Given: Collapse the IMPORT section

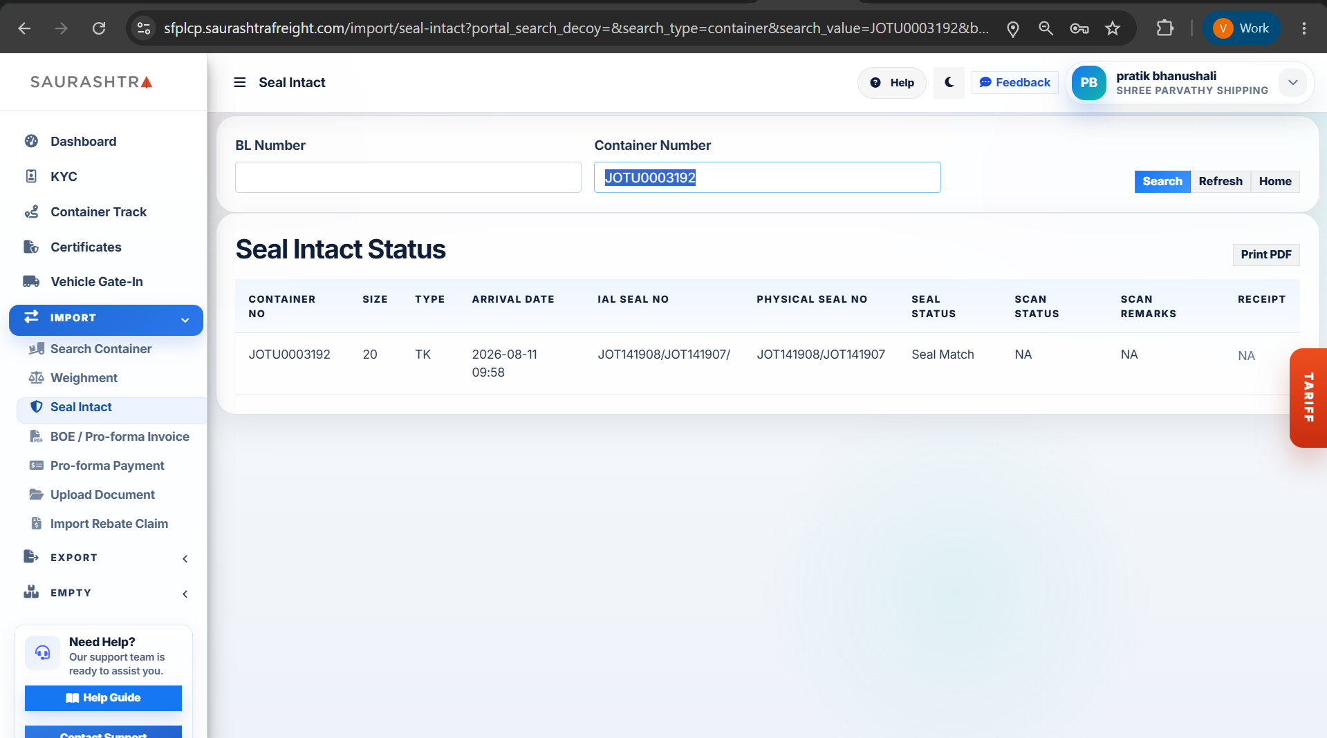Looking at the screenshot, I should pyautogui.click(x=106, y=319).
